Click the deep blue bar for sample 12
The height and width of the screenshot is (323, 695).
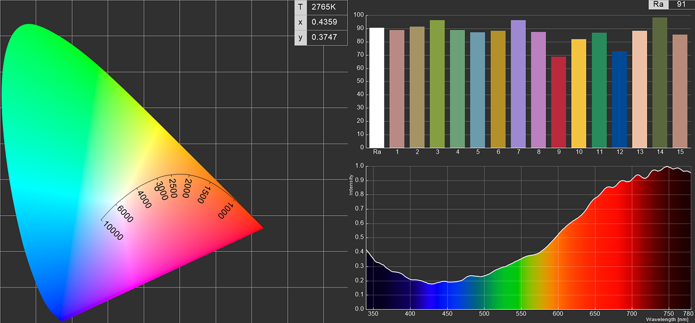tap(620, 99)
